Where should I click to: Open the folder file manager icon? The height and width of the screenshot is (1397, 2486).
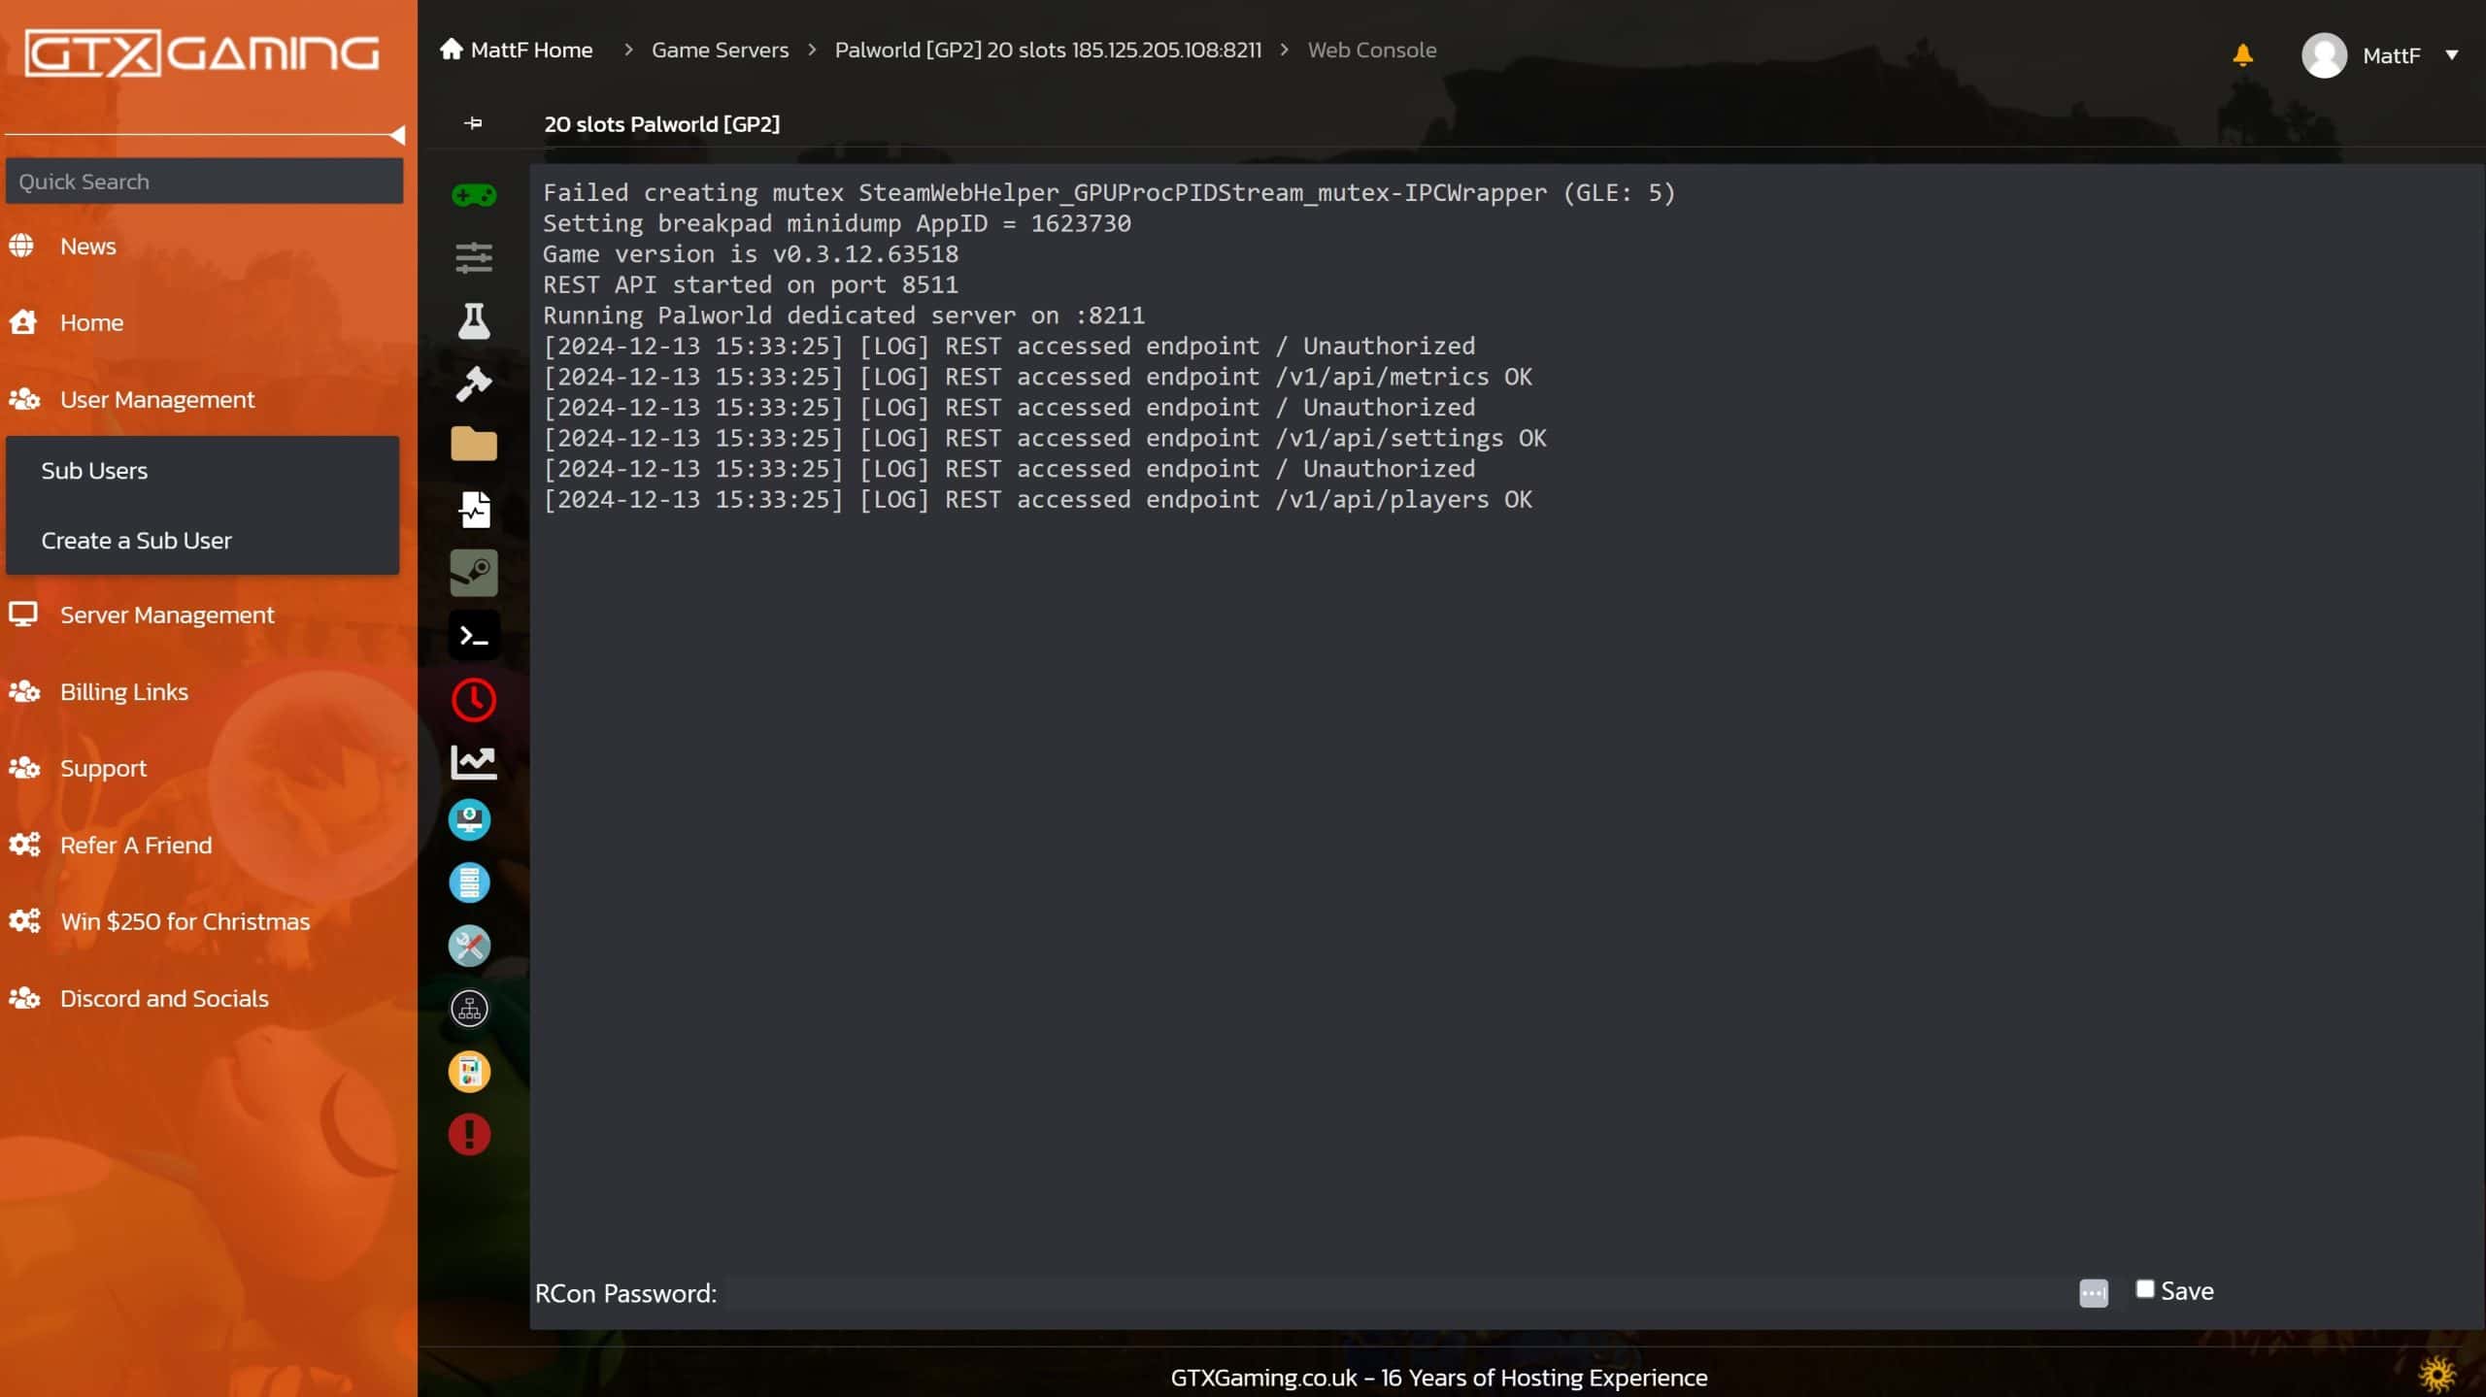coord(474,445)
